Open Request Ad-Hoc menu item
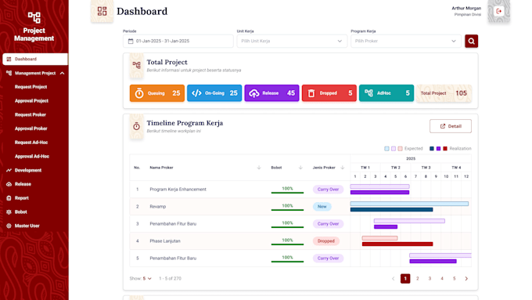This screenshot has height=300, width=532. click(31, 143)
